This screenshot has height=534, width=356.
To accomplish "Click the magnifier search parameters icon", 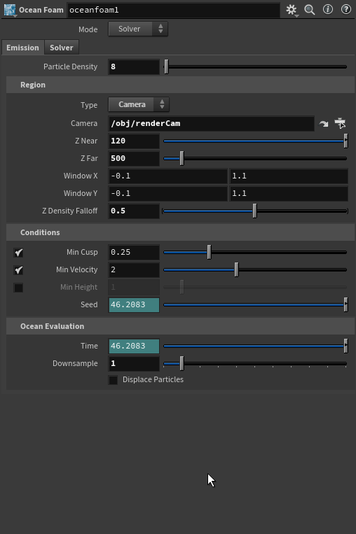I will [310, 10].
